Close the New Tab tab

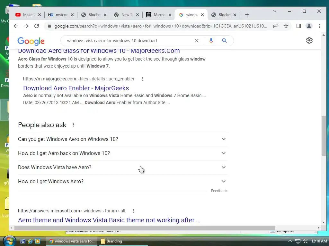[138, 15]
